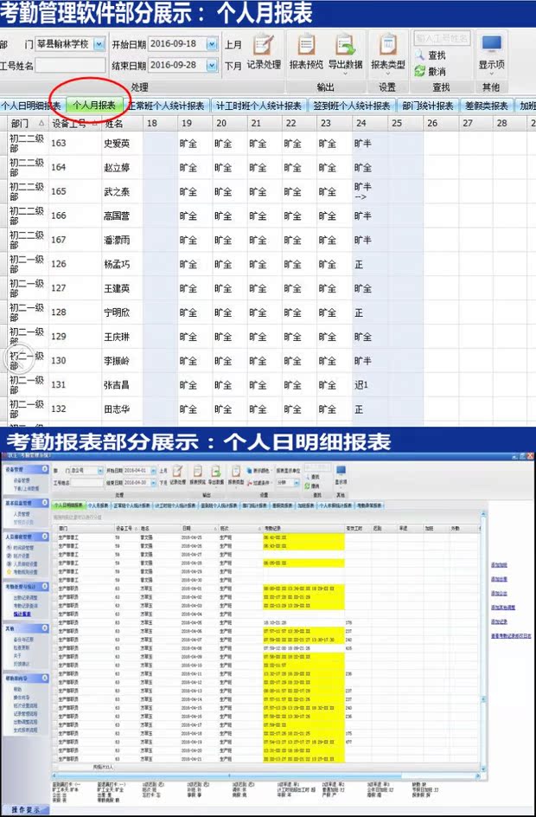Open 下载/上传数据 in the lower window sidebar
Viewport: 536px width, 817px height.
(x=27, y=488)
